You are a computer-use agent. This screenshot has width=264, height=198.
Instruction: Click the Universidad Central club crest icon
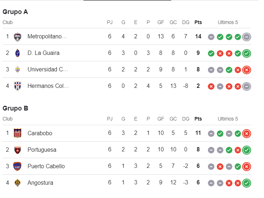click(x=18, y=70)
